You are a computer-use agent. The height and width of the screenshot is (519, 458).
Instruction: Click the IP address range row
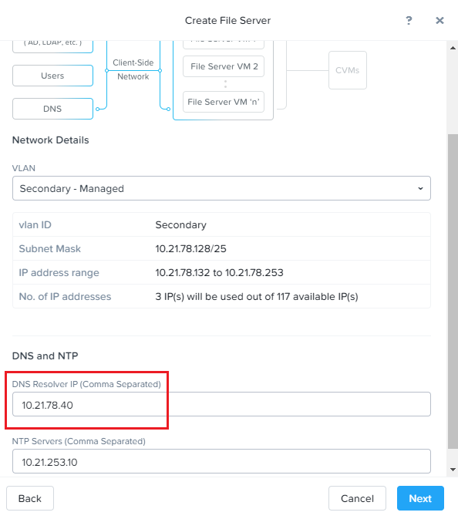pyautogui.click(x=221, y=272)
